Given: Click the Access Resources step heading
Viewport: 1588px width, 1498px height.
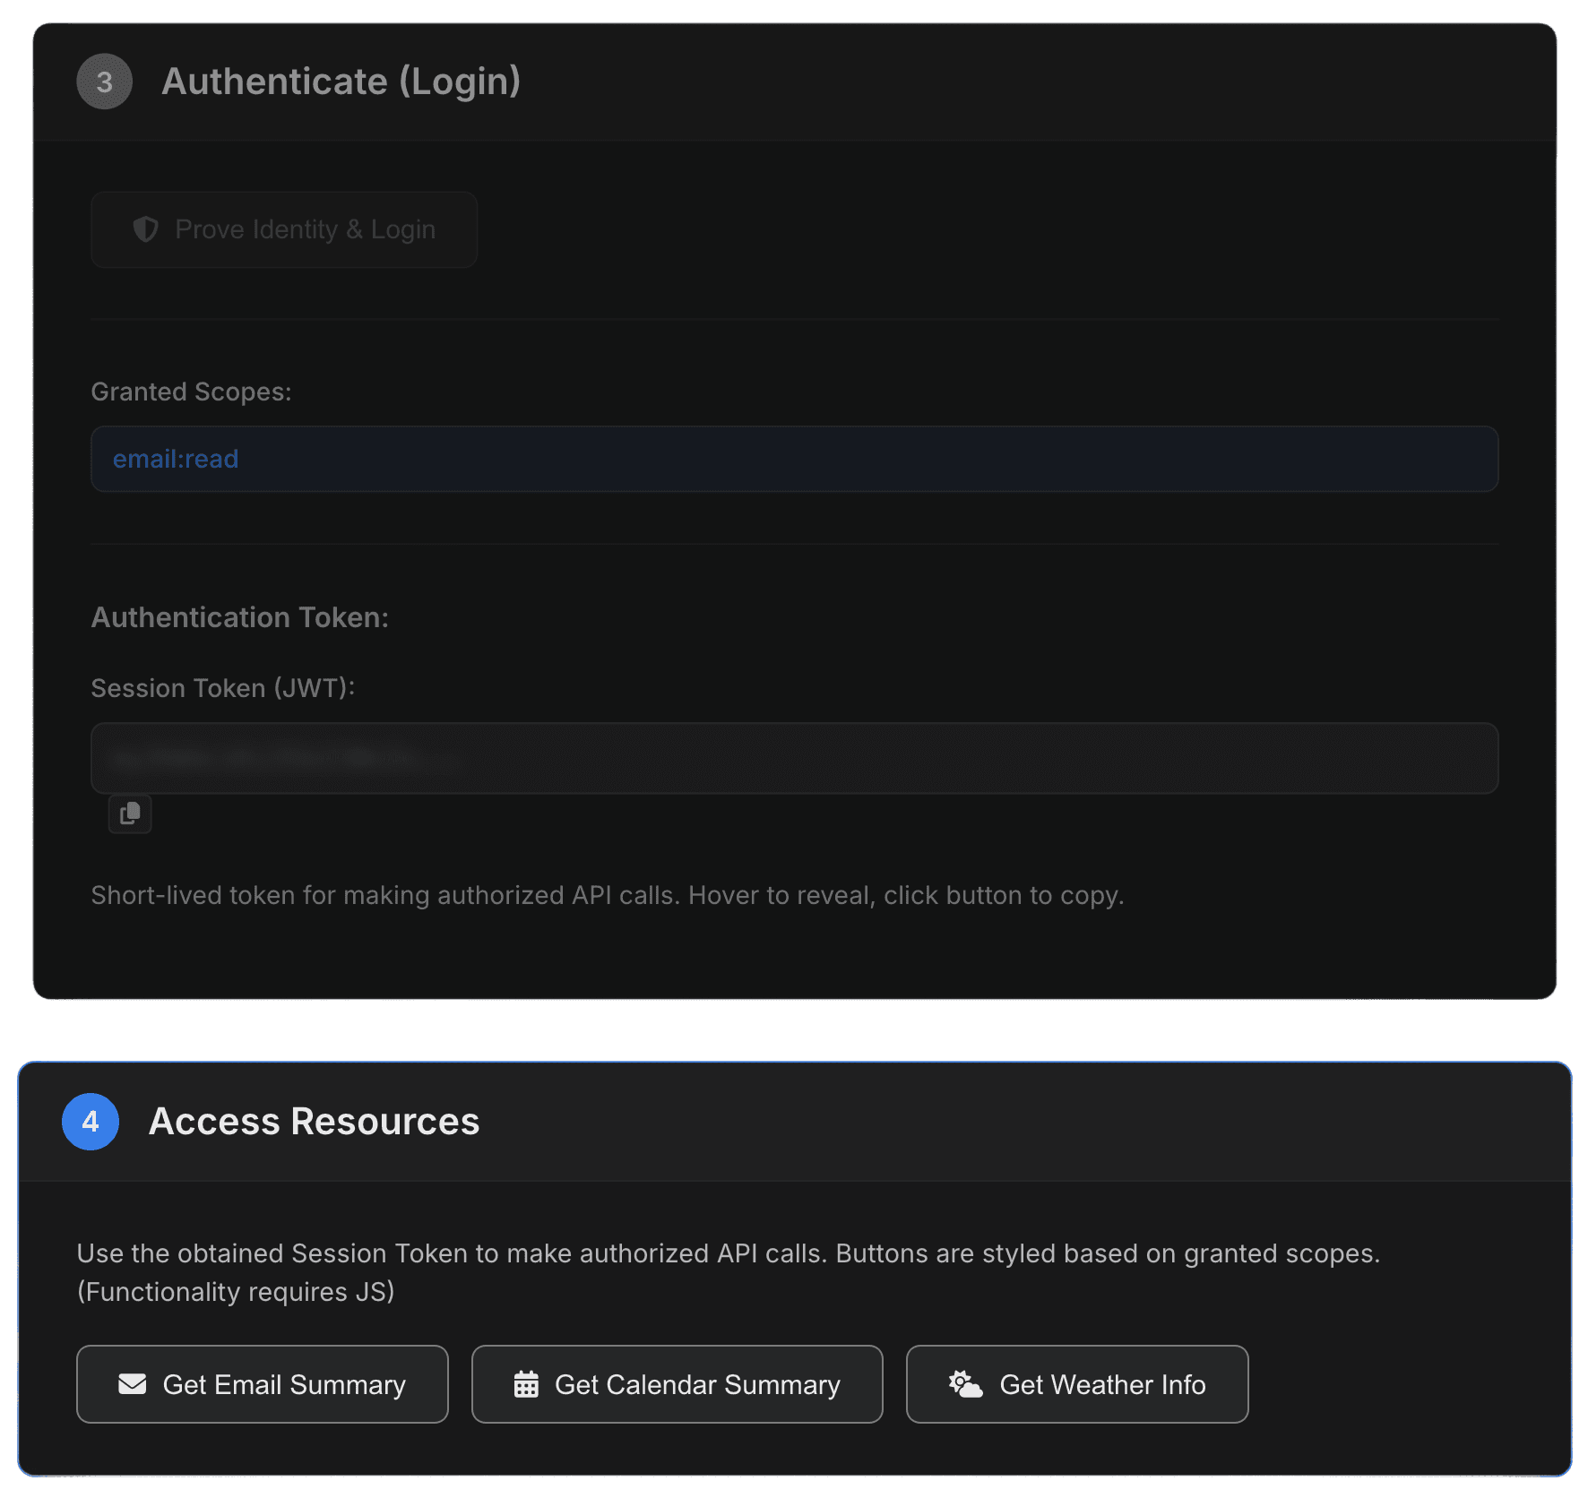Looking at the screenshot, I should click(315, 1122).
